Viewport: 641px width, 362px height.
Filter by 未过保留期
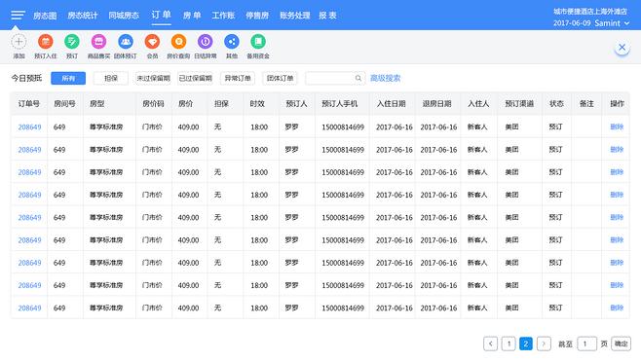click(153, 78)
